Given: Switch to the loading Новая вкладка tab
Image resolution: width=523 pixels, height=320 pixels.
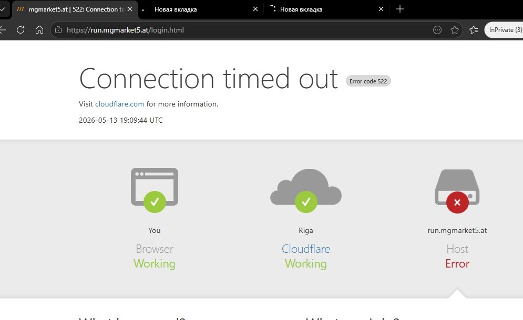Looking at the screenshot, I should (x=326, y=9).
